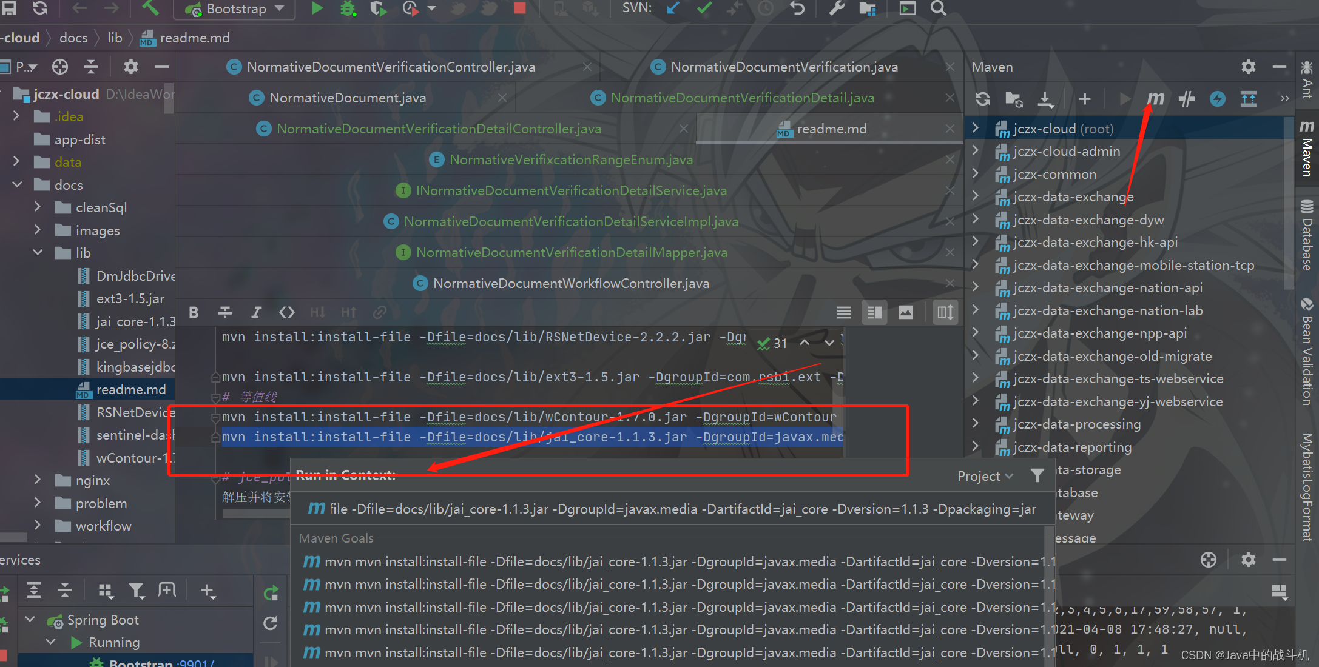
Task: Open Project scope dropdown in popup
Action: (985, 476)
